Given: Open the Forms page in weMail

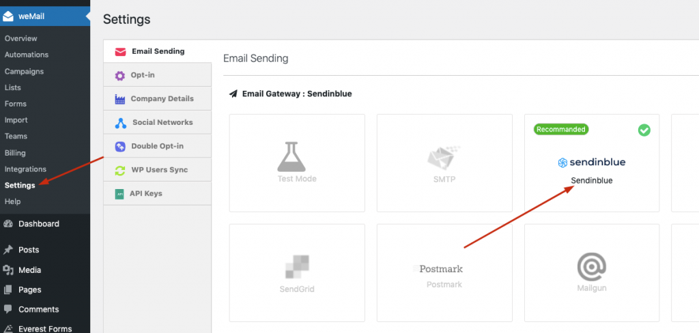Looking at the screenshot, I should (16, 104).
